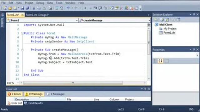Image resolution: width=200 pixels, height=112 pixels.
Task: Click the Start Debugging play icon
Action: 85,8
